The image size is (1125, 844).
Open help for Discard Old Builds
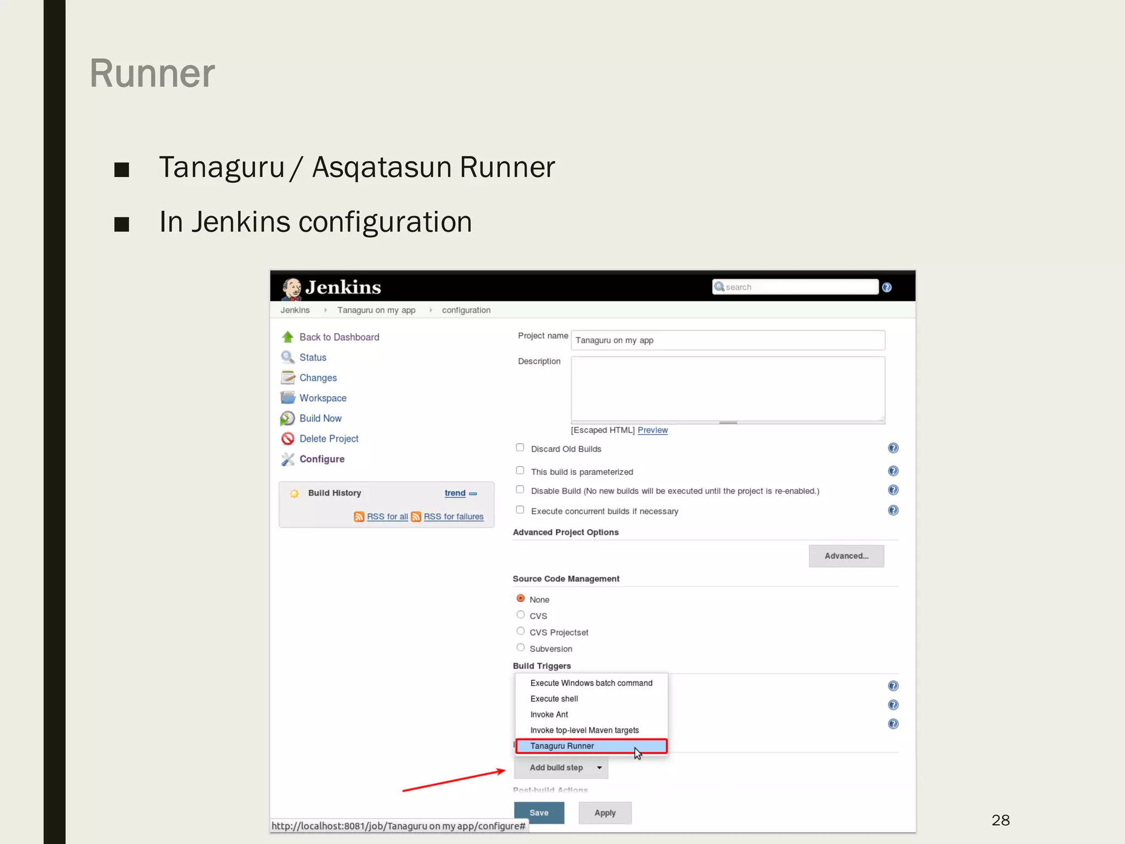pos(893,448)
